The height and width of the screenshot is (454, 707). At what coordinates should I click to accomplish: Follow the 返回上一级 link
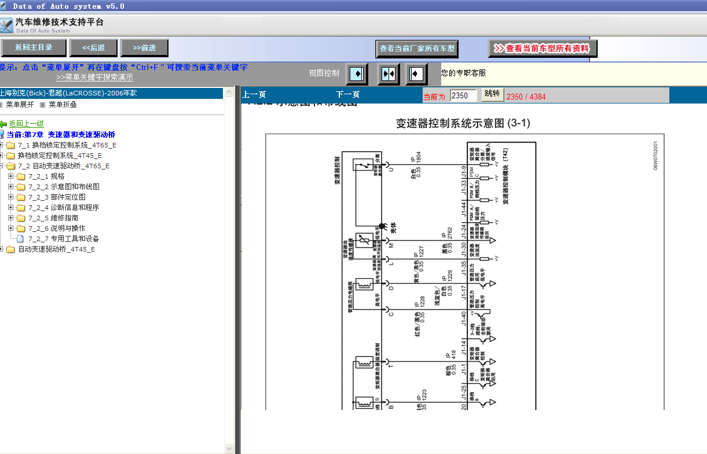(x=26, y=124)
